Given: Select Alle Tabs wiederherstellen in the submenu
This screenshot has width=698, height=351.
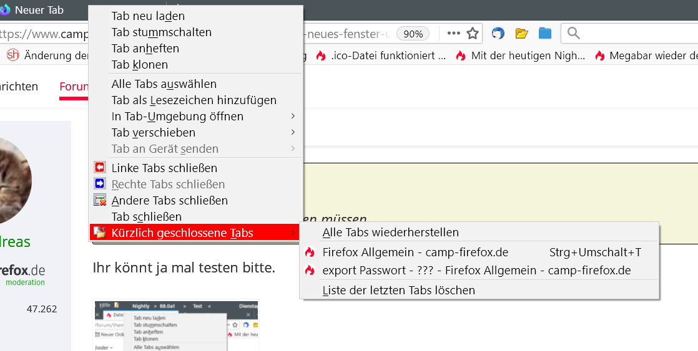Looking at the screenshot, I should [390, 233].
